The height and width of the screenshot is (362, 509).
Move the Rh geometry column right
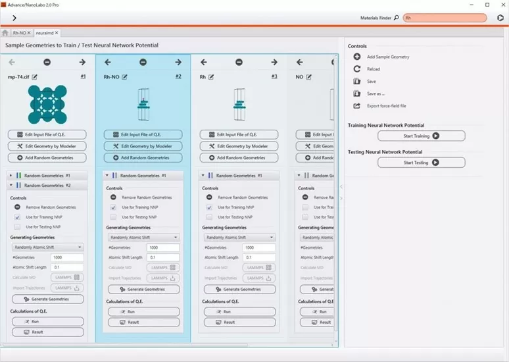(x=274, y=63)
